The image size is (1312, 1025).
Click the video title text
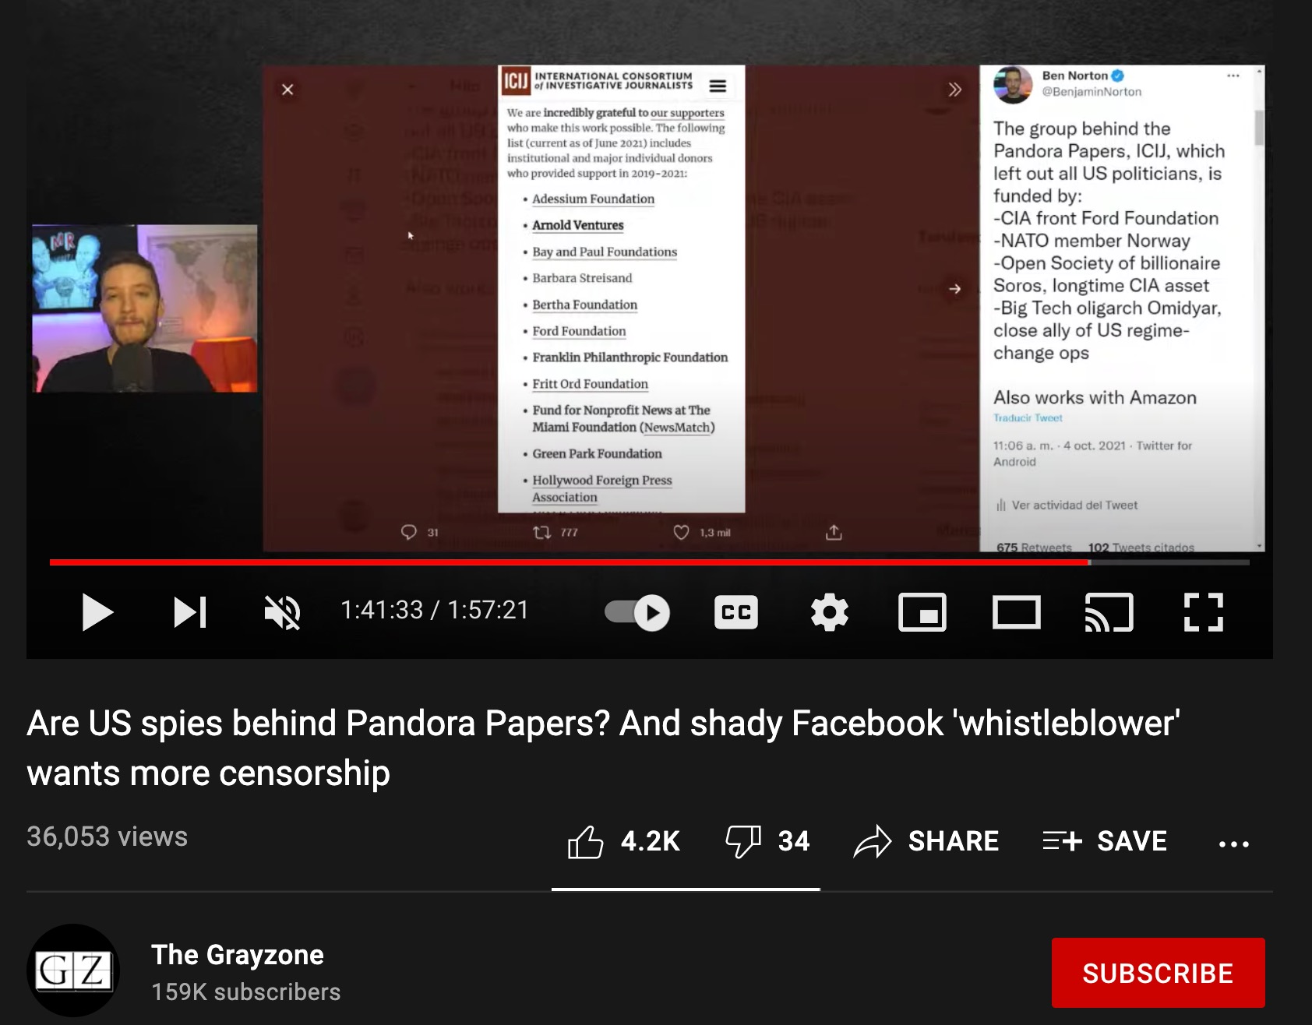click(603, 748)
